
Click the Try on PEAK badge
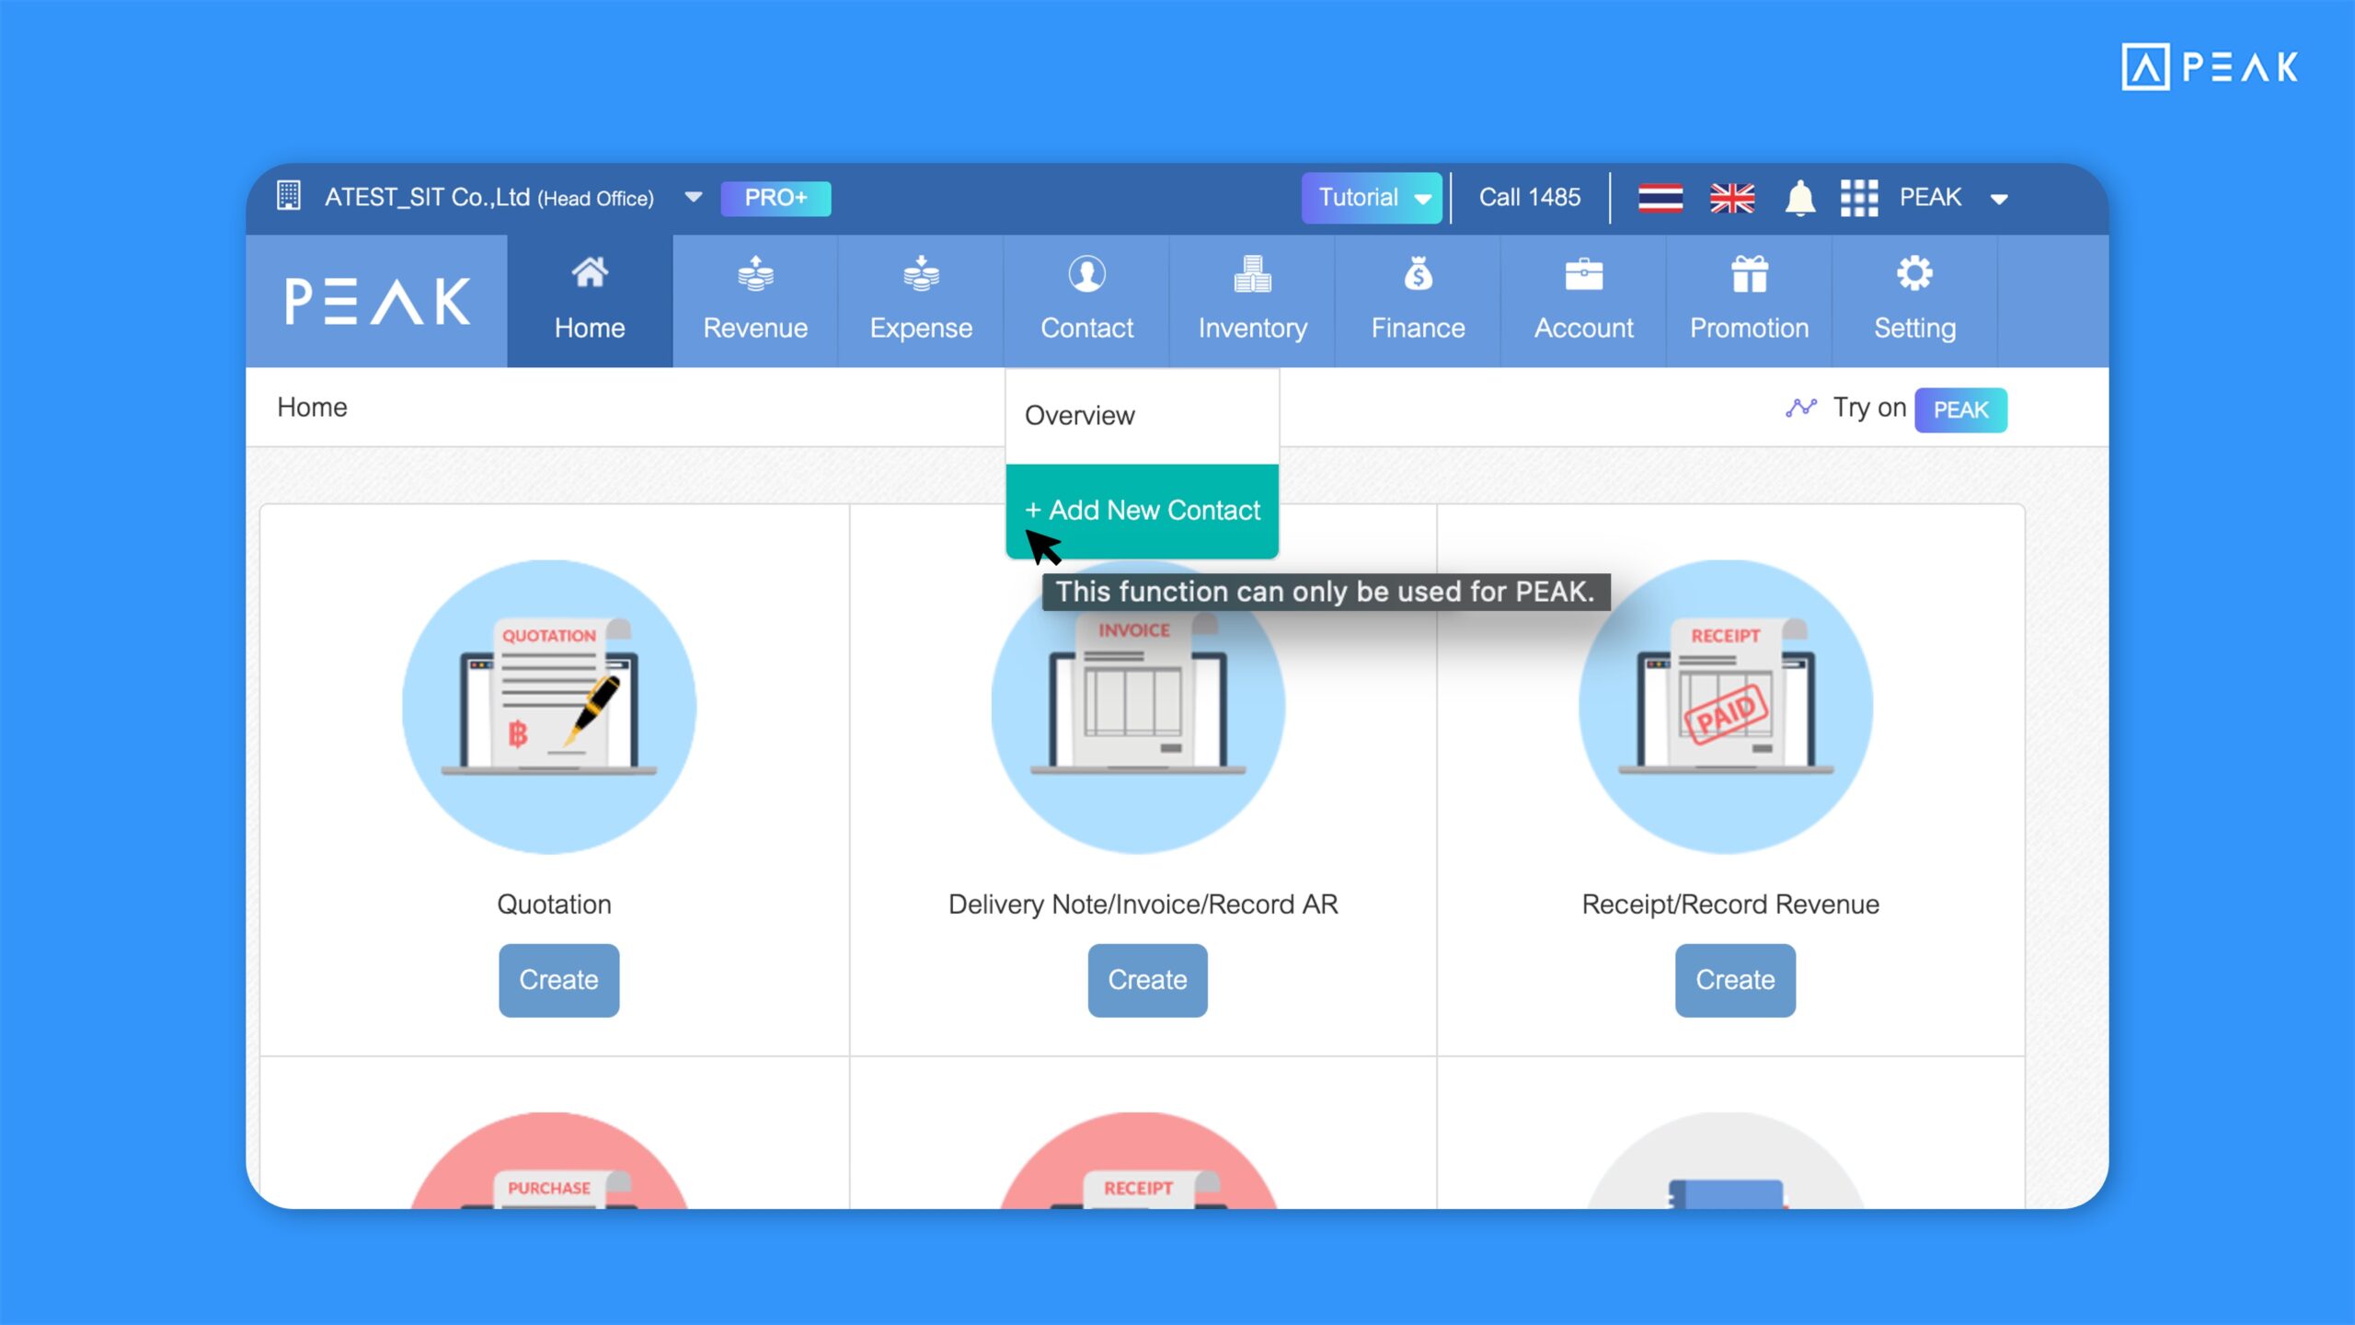(1960, 409)
